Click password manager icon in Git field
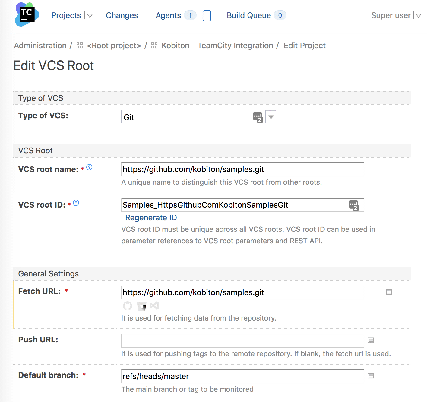The height and width of the screenshot is (402, 427). point(258,117)
